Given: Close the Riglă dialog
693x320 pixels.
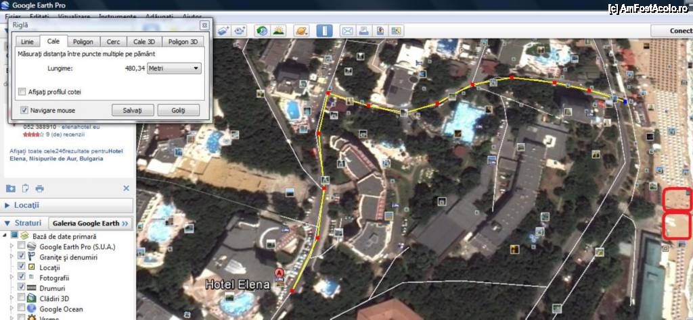Looking at the screenshot, I should tap(204, 25).
